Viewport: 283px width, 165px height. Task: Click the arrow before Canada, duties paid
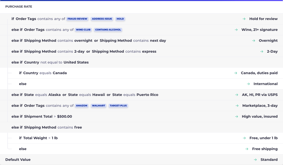[x=236, y=73]
